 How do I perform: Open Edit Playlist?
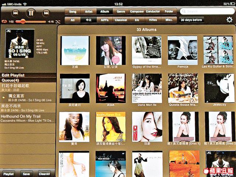click(x=28, y=75)
